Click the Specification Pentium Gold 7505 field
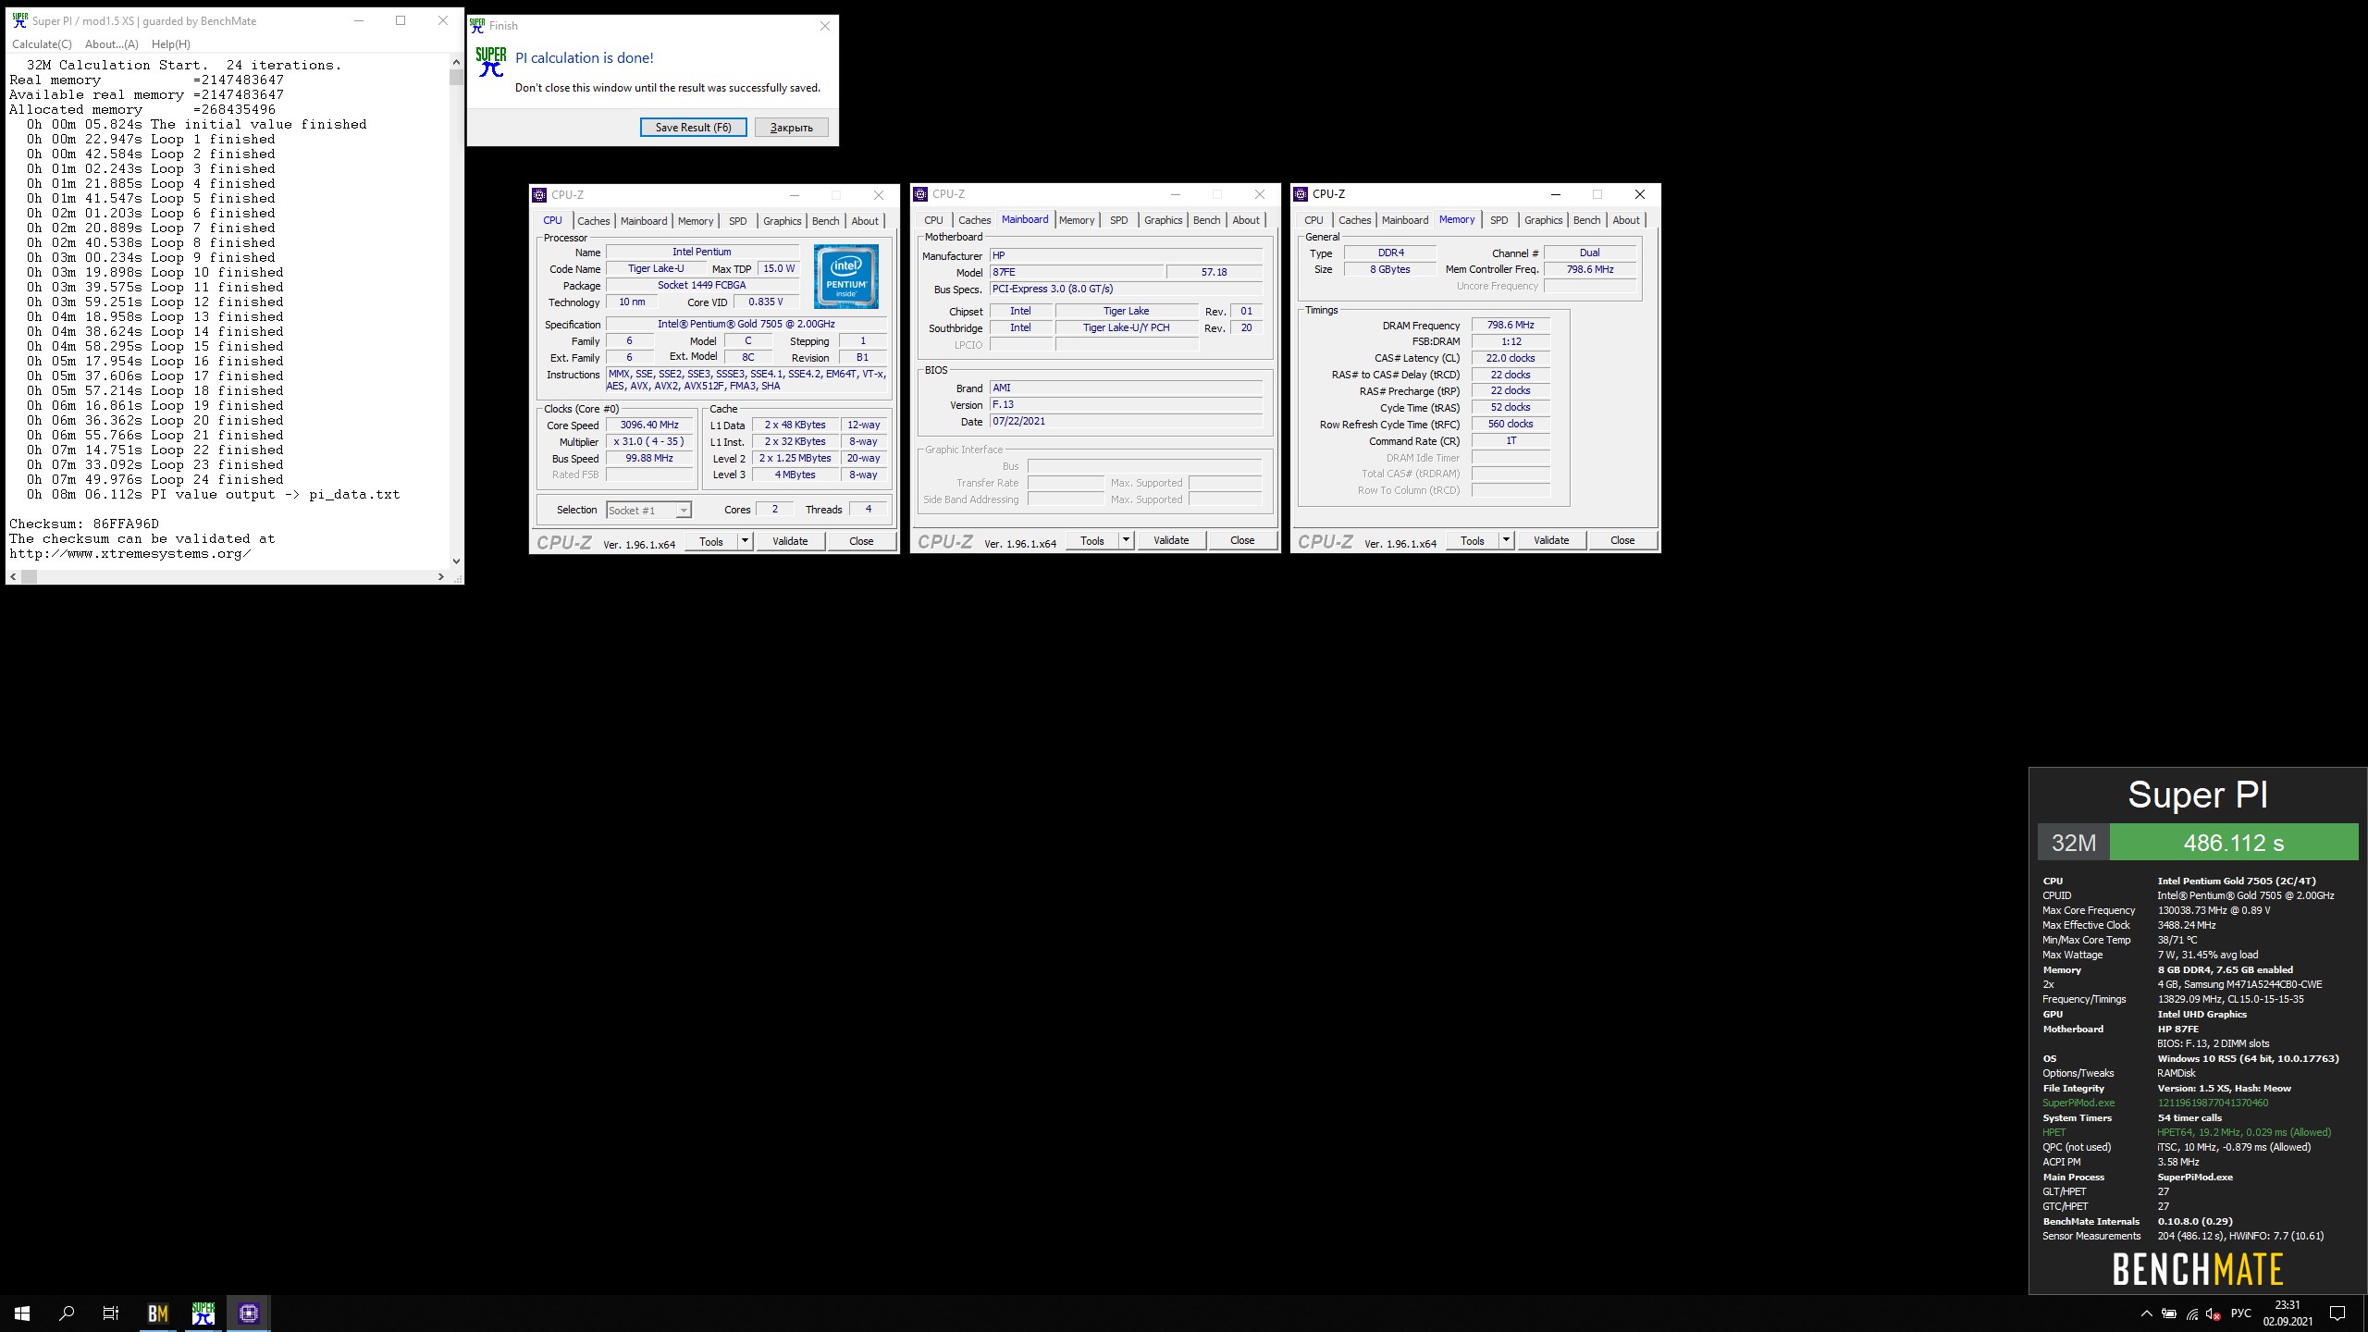This screenshot has width=2368, height=1332. (746, 325)
